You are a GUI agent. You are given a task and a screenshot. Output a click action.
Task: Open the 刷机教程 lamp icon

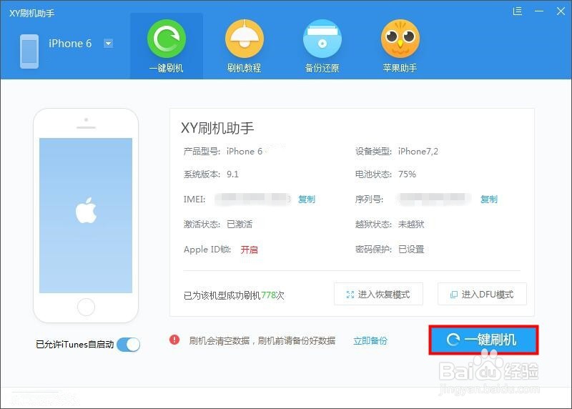[244, 39]
